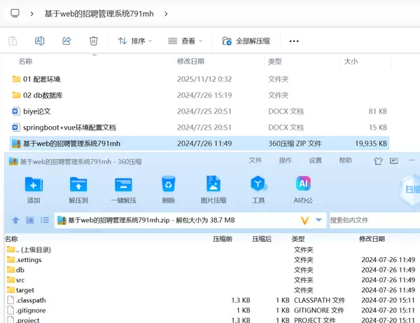Click the Explorer share icon
The height and width of the screenshot is (323, 420).
point(66,41)
